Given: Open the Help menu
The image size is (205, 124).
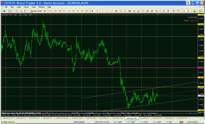Looking at the screenshot, I should click(x=49, y=7).
